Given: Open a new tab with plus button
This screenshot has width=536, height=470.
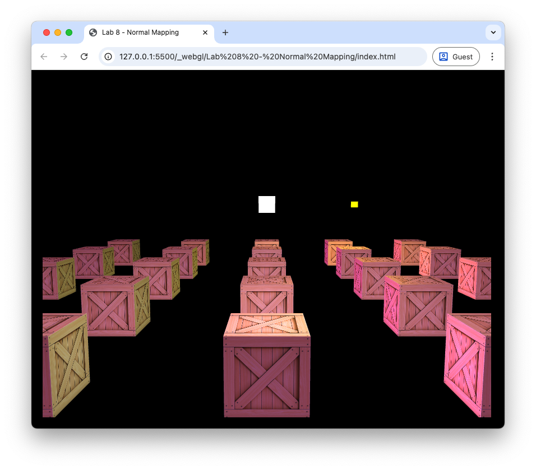Looking at the screenshot, I should [x=225, y=32].
